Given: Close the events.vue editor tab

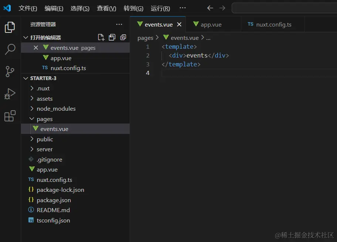Looking at the screenshot, I should pyautogui.click(x=179, y=24).
